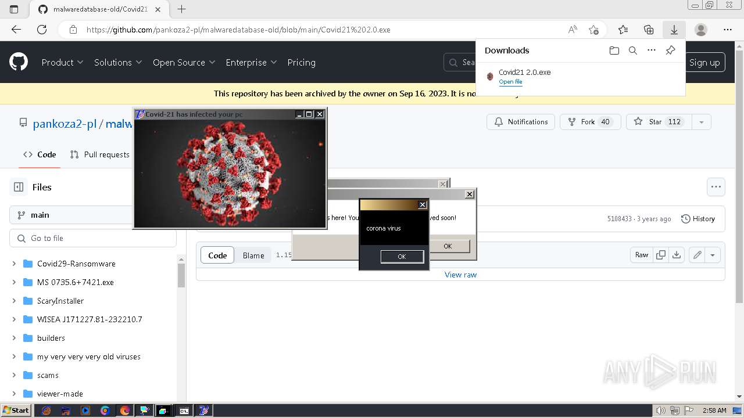This screenshot has height=418, width=744.
Task: Click the browser address bar URL
Action: [x=238, y=30]
